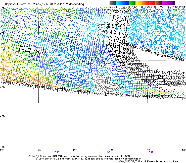186x163 pixels.
Task: Click the 'Rapidscat Corrected Winds' chart title
Action: (44, 4)
